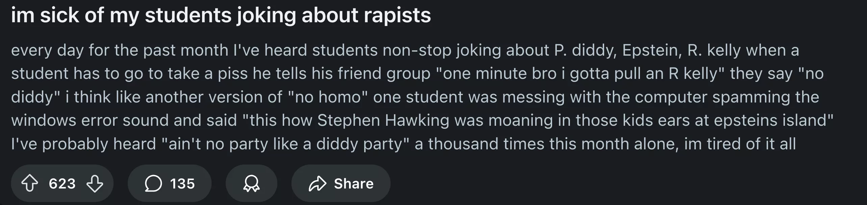Open the post title headline
The width and height of the screenshot is (867, 205).
(x=221, y=16)
